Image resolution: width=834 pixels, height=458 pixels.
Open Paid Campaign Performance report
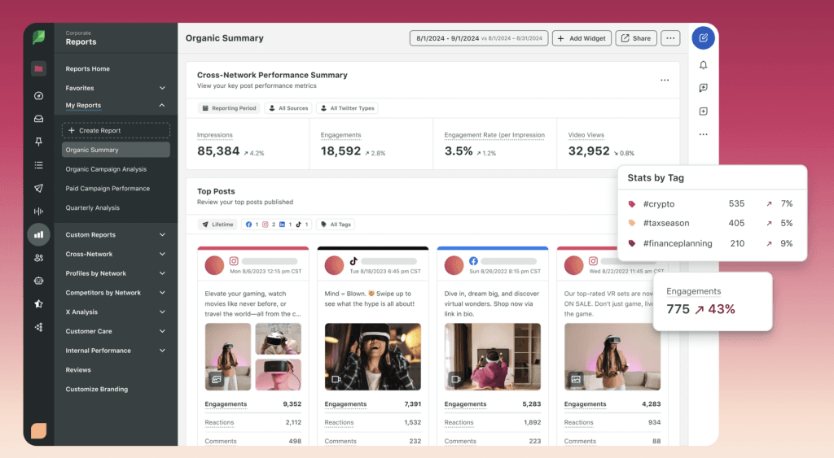coord(108,188)
